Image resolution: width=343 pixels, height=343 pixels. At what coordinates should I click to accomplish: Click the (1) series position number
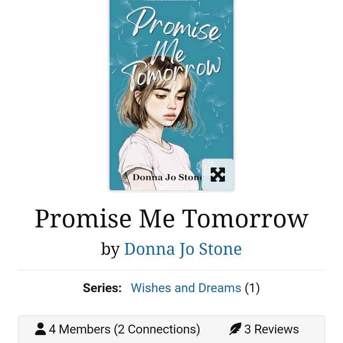(252, 288)
